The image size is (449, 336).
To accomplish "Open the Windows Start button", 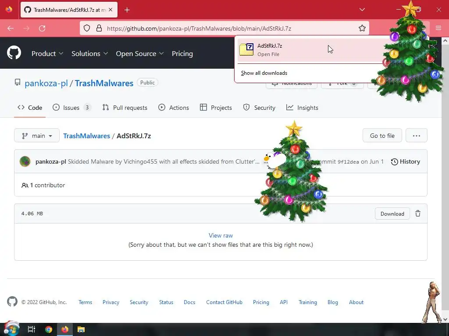I will 11,329.
